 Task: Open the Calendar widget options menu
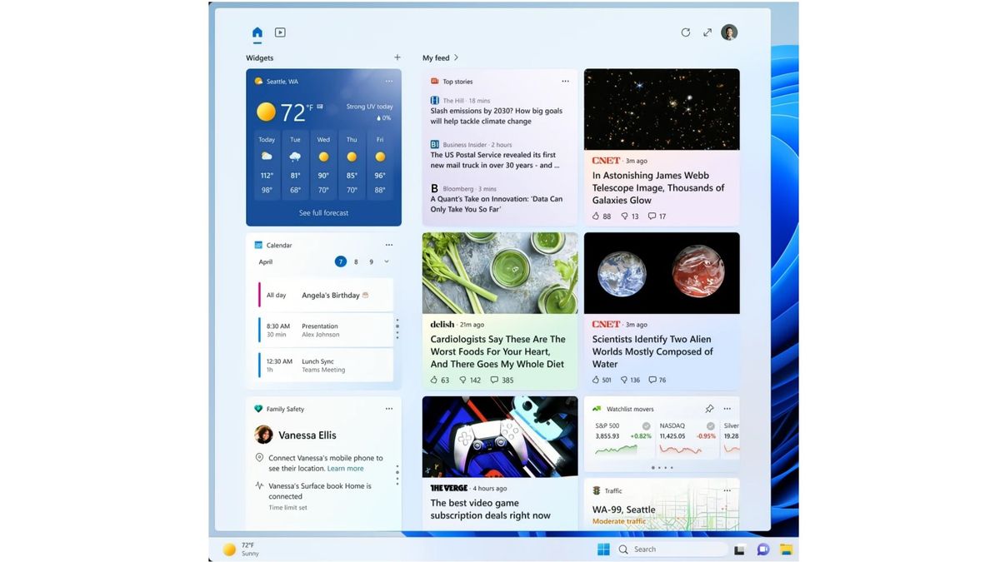coord(388,245)
